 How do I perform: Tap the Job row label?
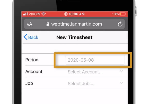tap(29, 83)
